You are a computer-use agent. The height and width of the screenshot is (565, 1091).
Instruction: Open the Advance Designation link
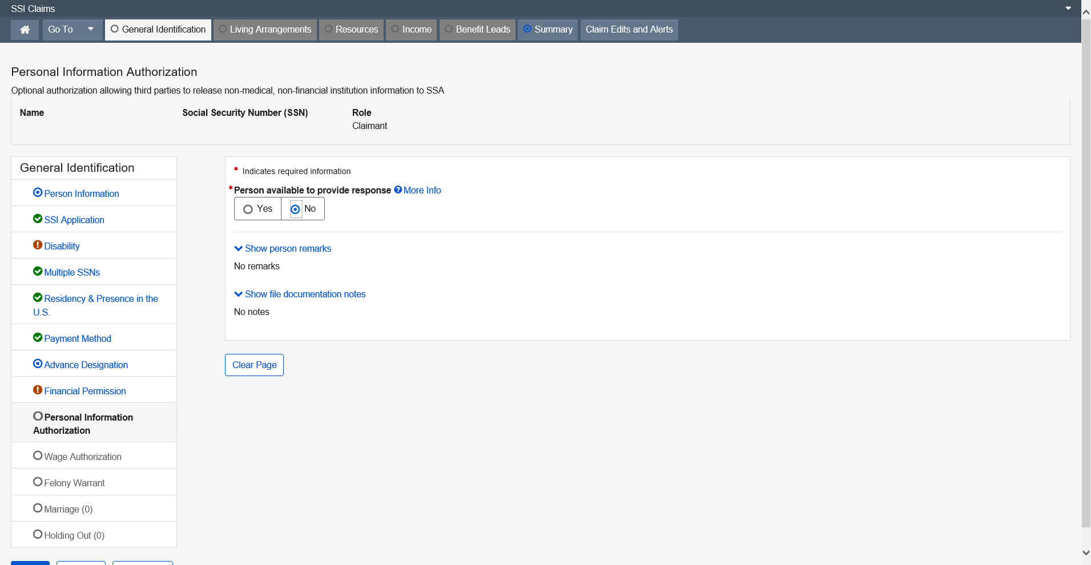tap(86, 365)
